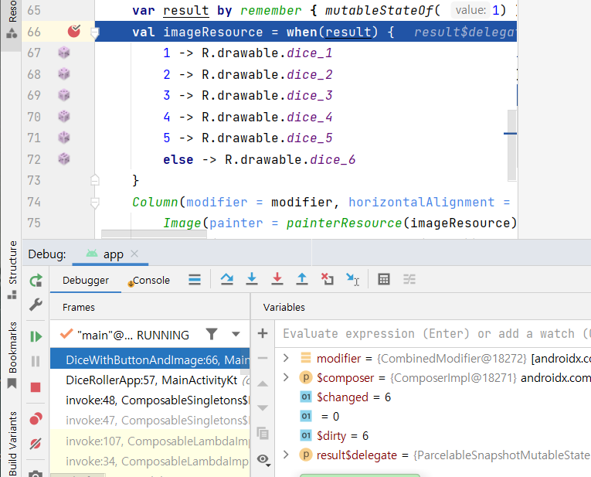The image size is (591, 477).
Task: Open Structure tool window
Action: (12, 270)
